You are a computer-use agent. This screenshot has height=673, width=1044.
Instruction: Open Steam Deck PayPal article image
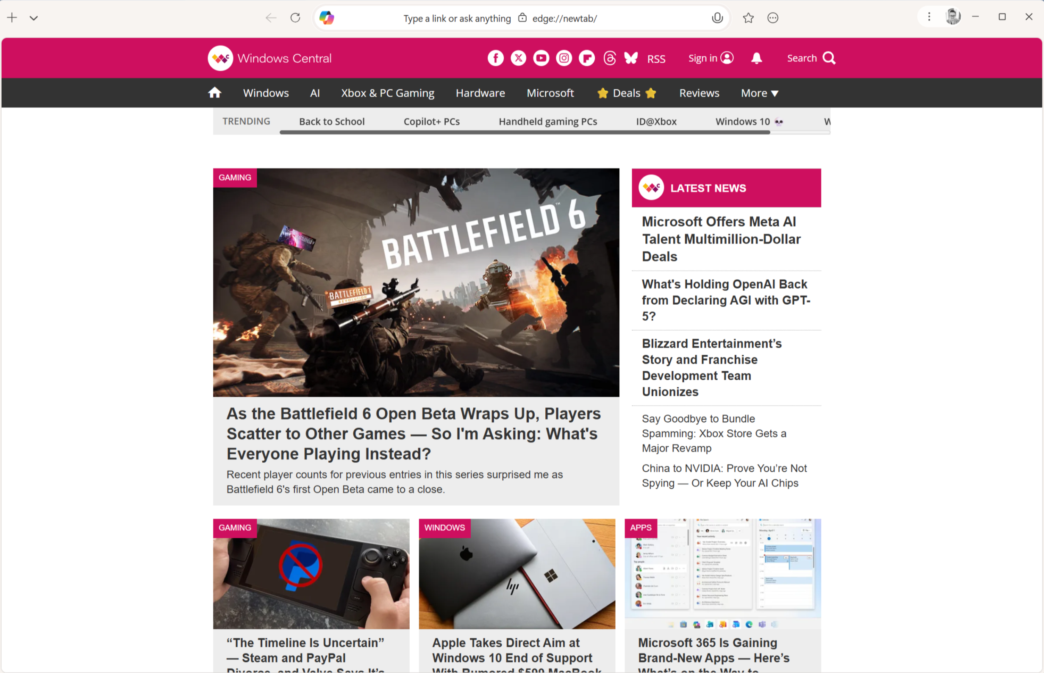coord(311,574)
